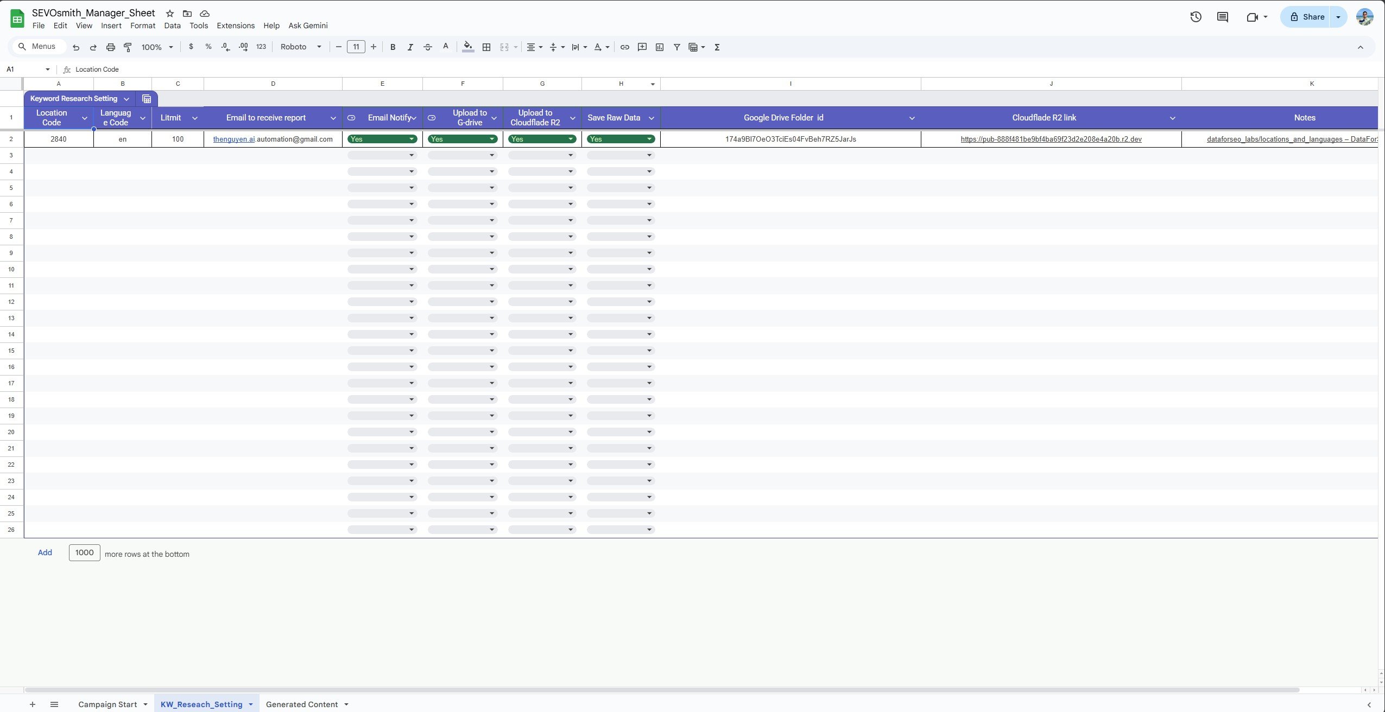Click the insert chart icon
This screenshot has width=1385, height=712.
659,47
